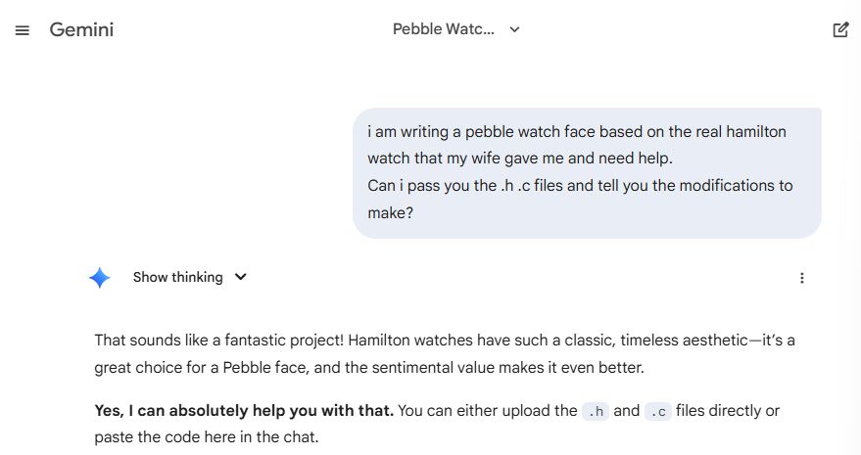Click the ".c" inline code chip

pyautogui.click(x=658, y=411)
